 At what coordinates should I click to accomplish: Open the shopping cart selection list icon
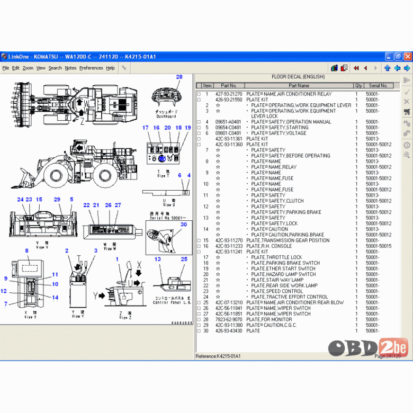pos(407,111)
